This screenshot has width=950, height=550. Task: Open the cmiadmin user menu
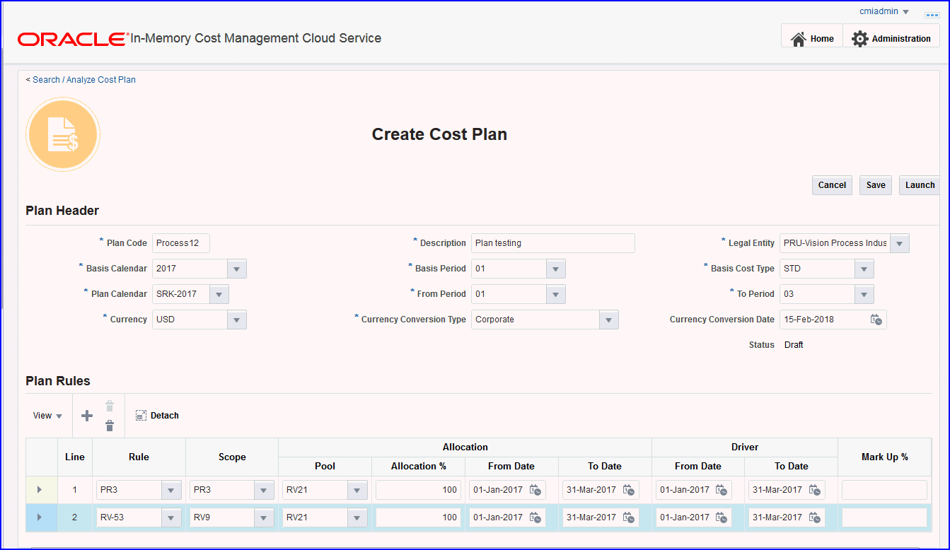(x=884, y=11)
